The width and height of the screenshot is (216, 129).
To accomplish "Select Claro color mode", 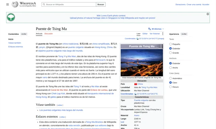I will (170, 83).
